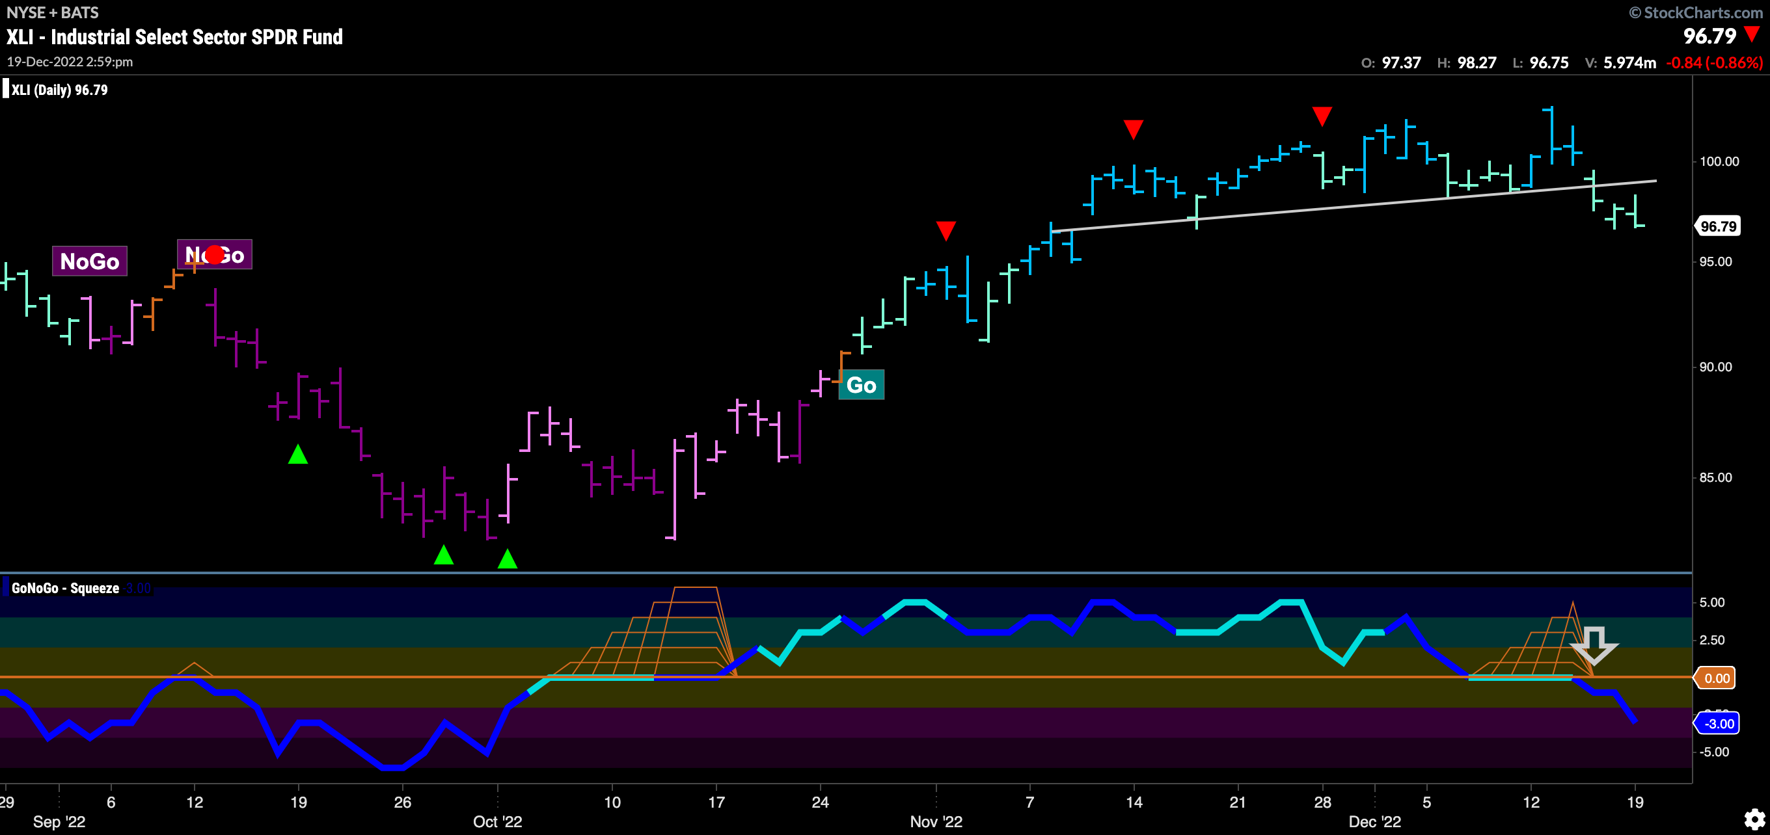This screenshot has height=835, width=1770.
Task: Click the XLI Industrial Select Sector title
Action: click(174, 37)
